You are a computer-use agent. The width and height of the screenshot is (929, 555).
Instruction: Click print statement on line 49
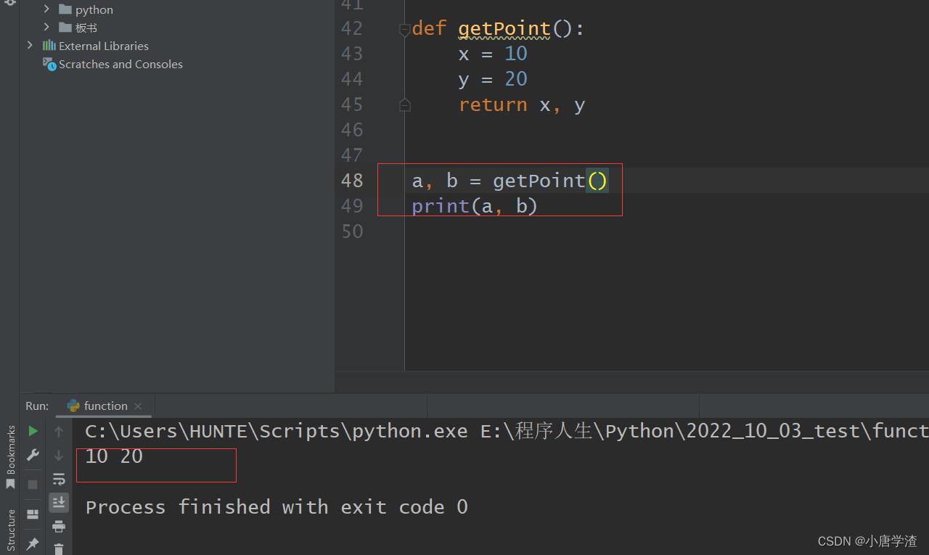475,206
